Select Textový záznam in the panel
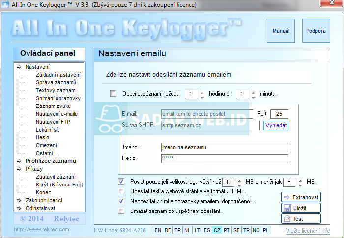Screen dimensions: 344x238 pyautogui.click(x=56, y=90)
